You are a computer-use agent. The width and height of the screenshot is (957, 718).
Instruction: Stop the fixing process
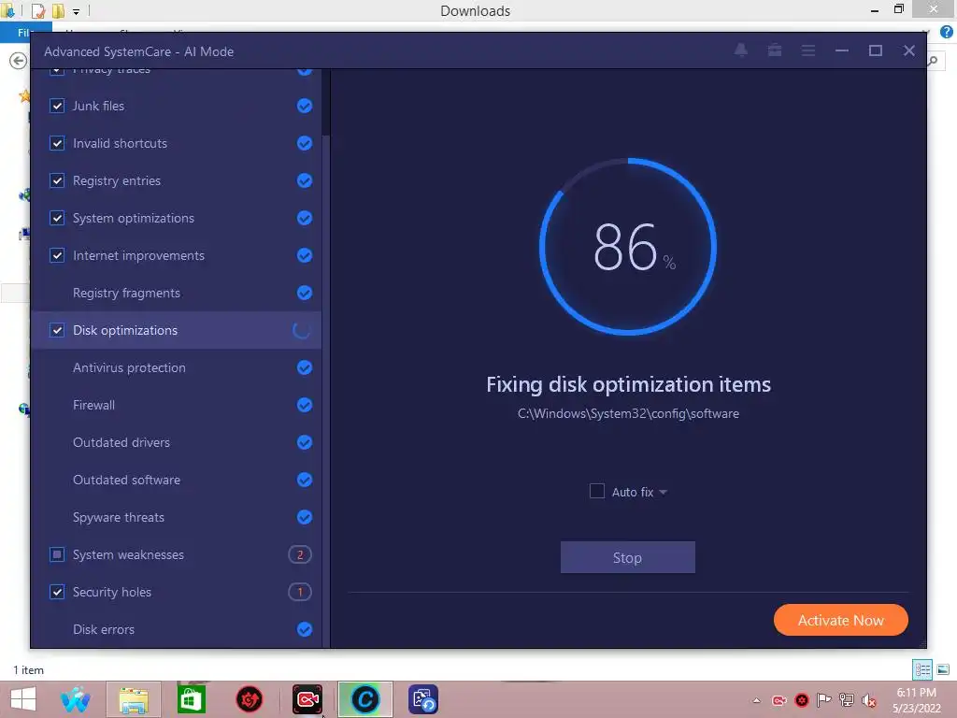(627, 557)
